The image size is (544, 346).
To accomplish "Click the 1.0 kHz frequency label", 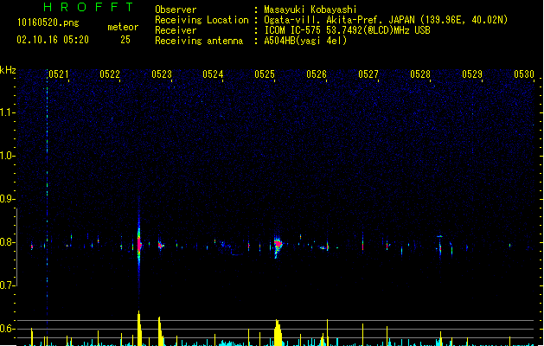I will click(7, 156).
